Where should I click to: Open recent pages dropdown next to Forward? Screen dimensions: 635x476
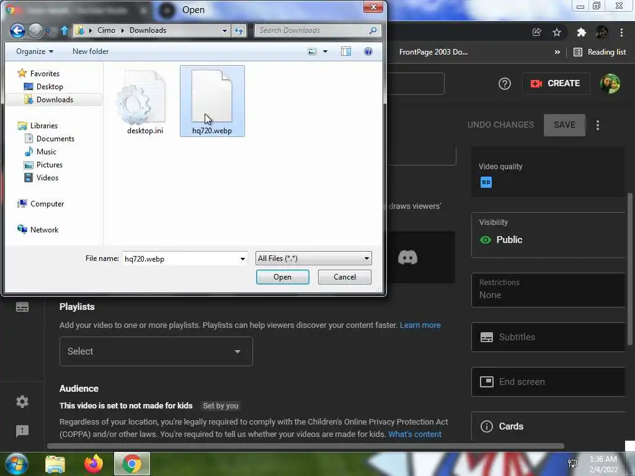pos(48,31)
